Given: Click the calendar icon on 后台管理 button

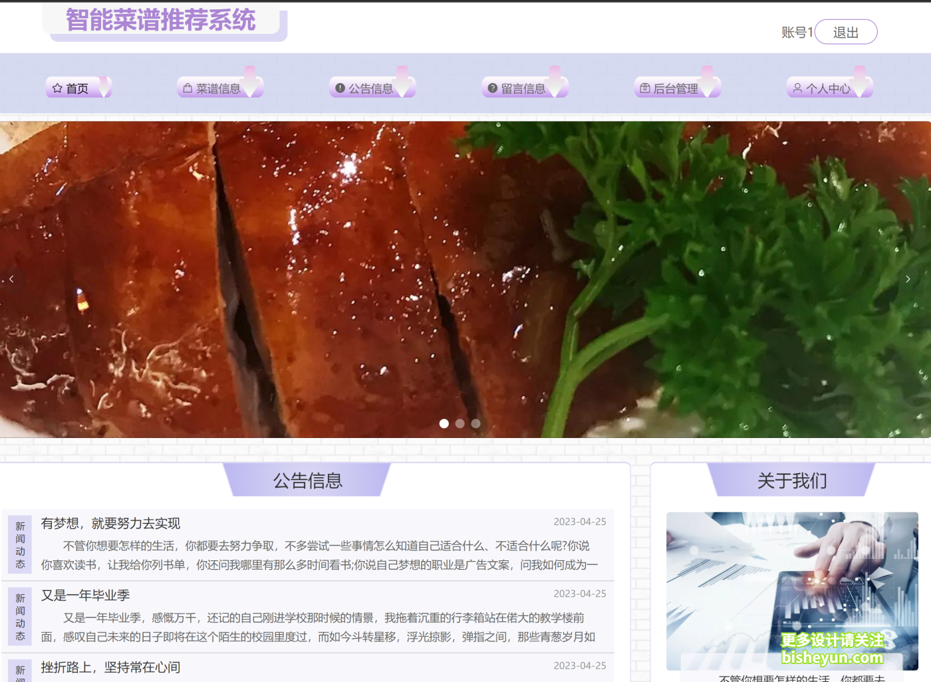Looking at the screenshot, I should click(x=644, y=87).
